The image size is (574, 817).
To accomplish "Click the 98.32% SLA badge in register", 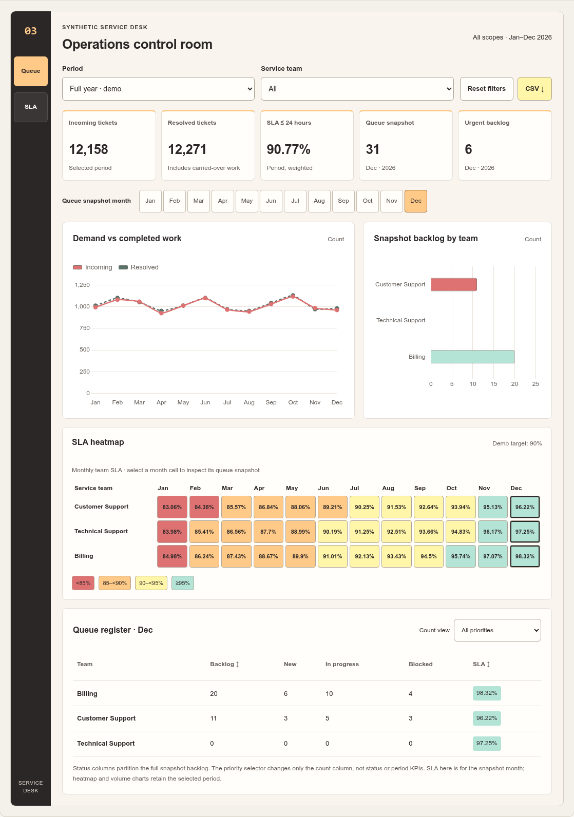I will (x=487, y=693).
